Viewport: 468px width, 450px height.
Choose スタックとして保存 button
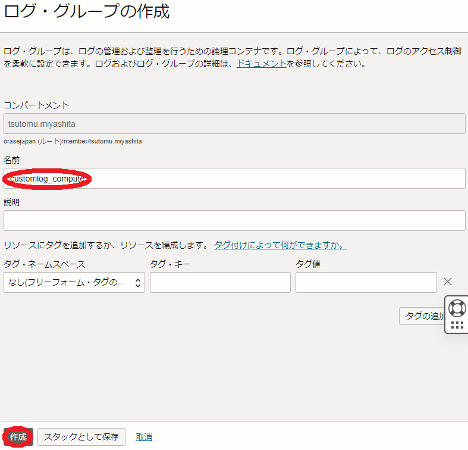81,437
